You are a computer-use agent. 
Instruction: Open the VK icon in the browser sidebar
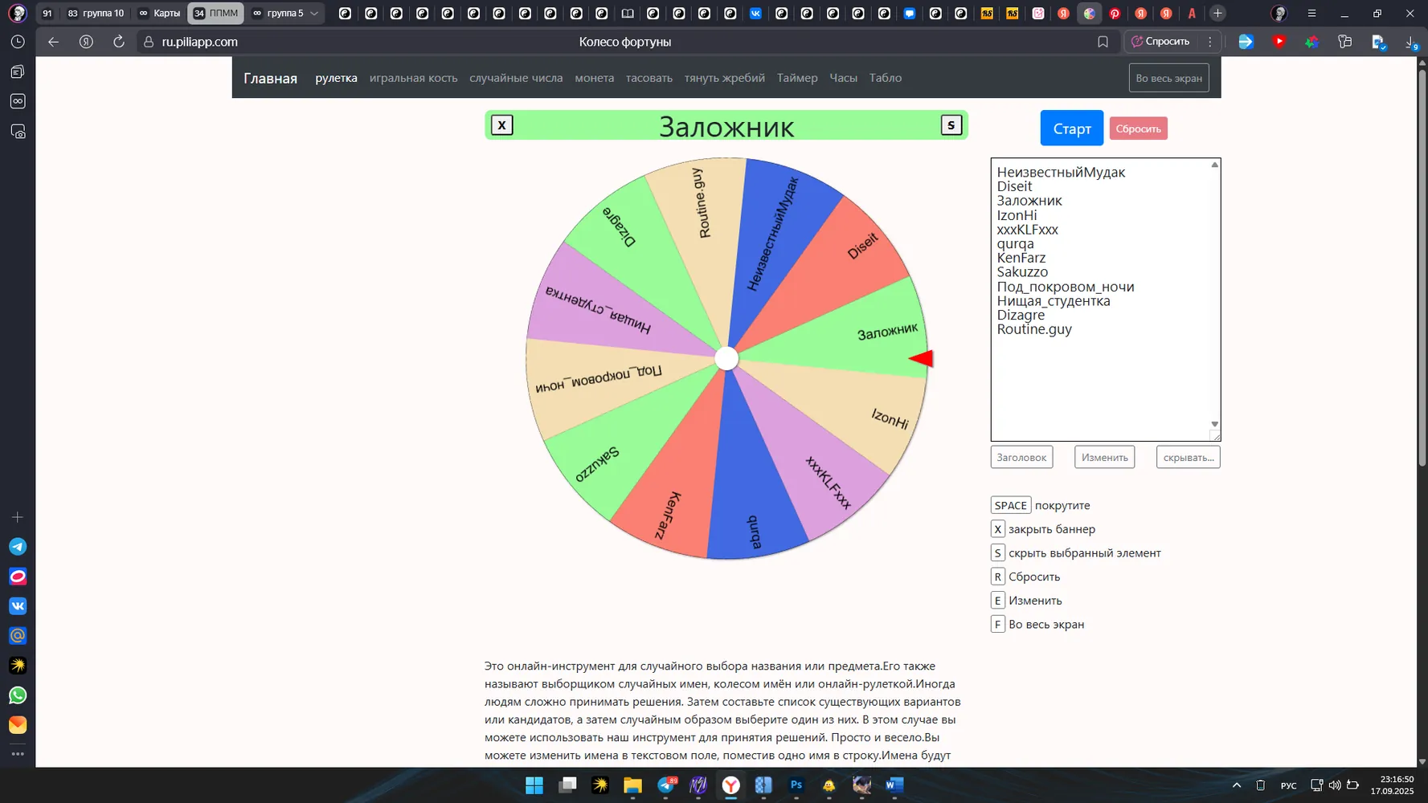18,606
